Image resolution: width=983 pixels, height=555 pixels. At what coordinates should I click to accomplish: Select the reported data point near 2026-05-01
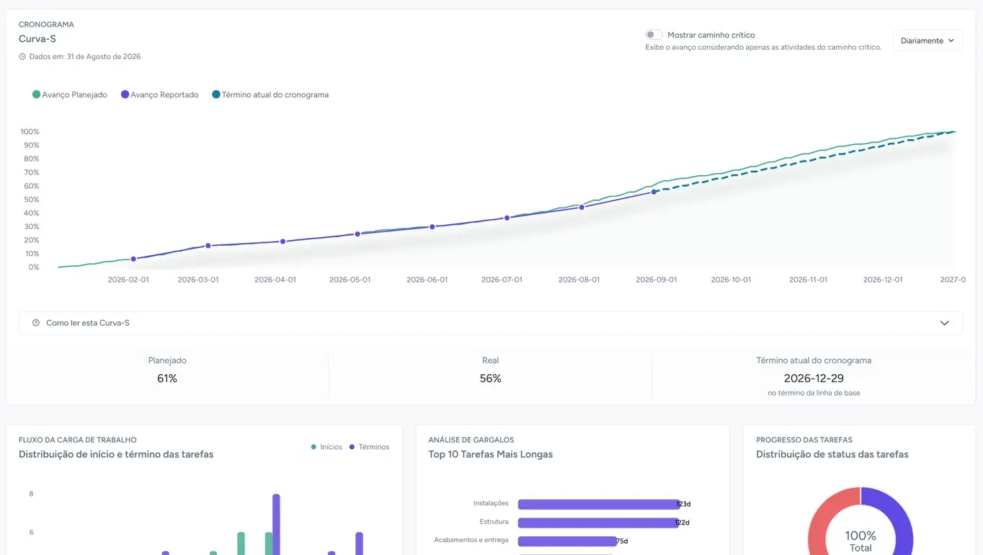[357, 234]
